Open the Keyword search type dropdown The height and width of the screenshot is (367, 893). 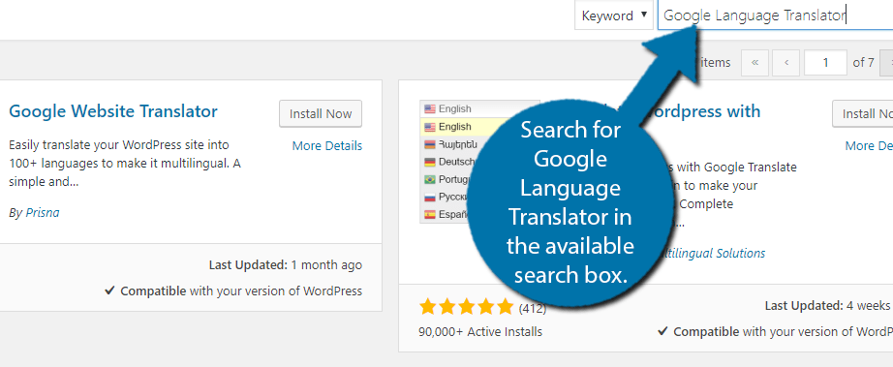pyautogui.click(x=613, y=15)
